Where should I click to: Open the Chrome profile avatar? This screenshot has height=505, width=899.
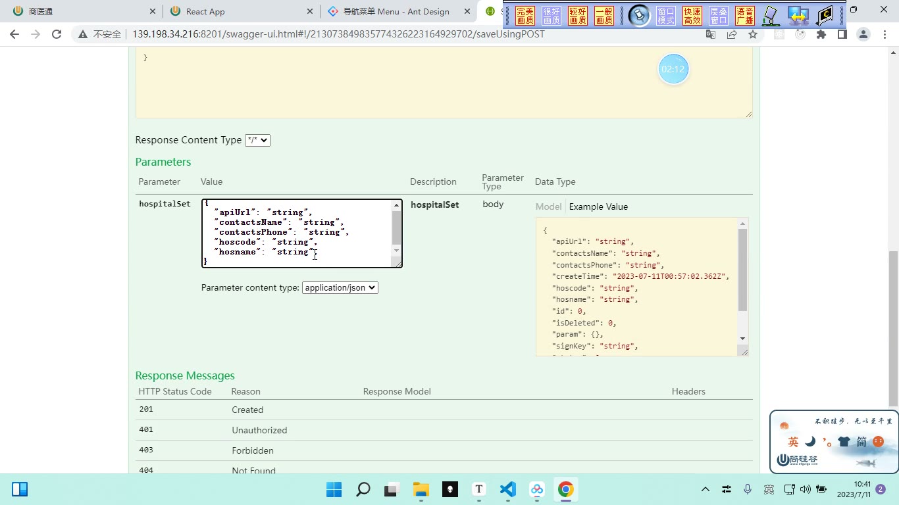[x=863, y=34]
